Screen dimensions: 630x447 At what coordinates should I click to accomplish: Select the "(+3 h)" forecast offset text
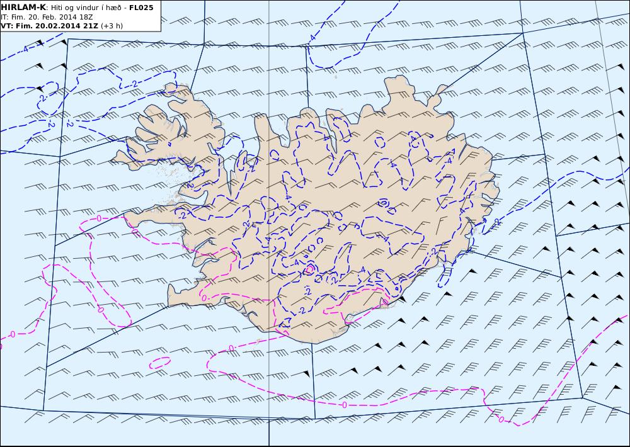tap(112, 26)
